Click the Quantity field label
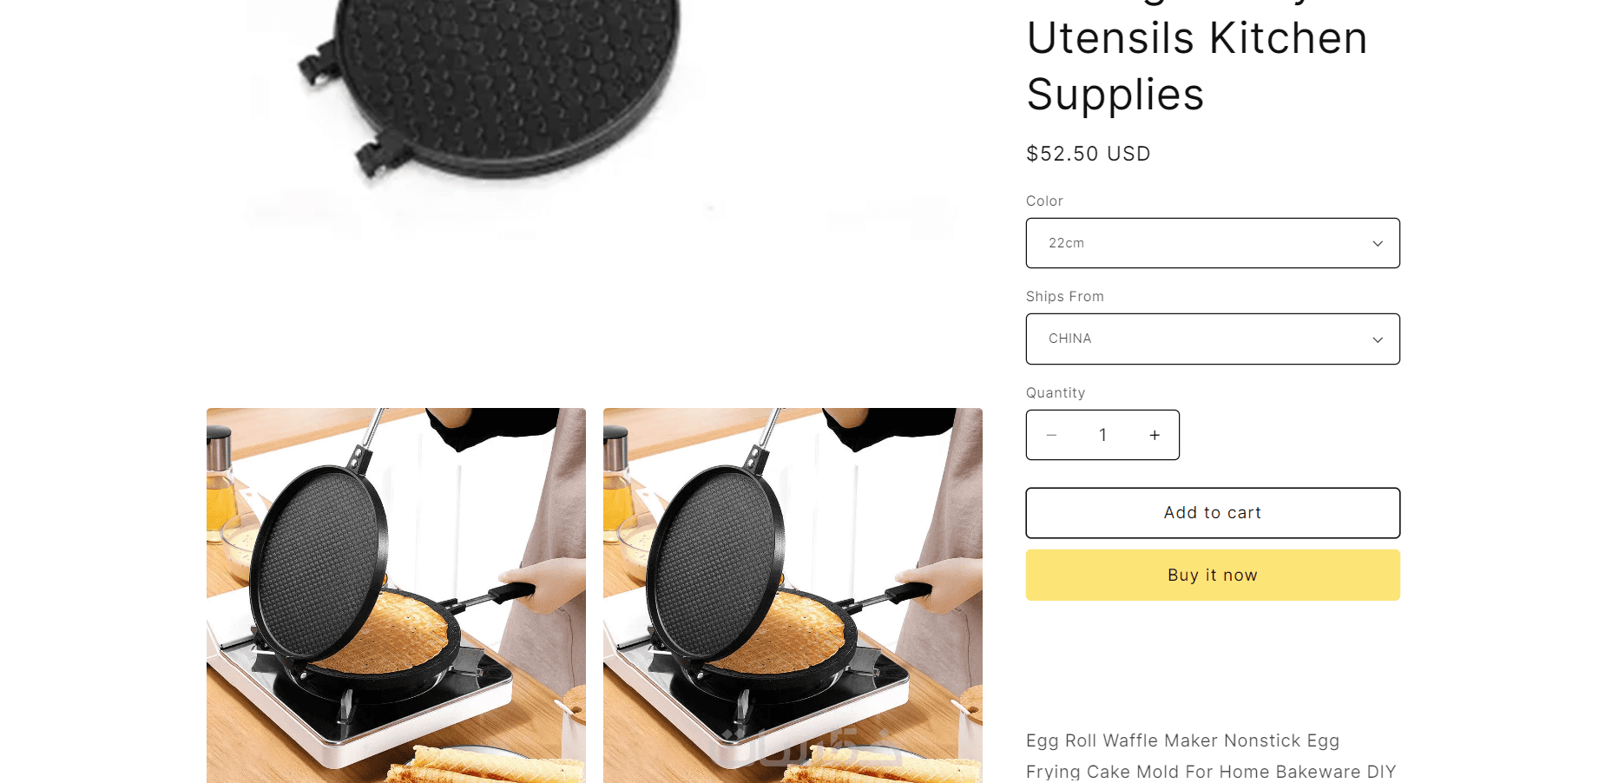 pos(1056,392)
